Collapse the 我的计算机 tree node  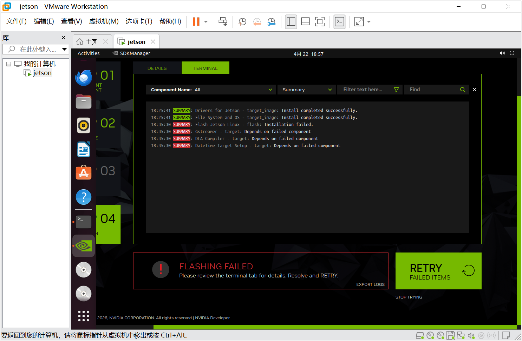pos(8,64)
